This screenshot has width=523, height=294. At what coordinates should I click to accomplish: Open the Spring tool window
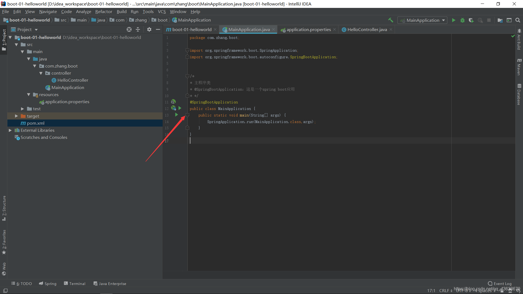[48, 283]
